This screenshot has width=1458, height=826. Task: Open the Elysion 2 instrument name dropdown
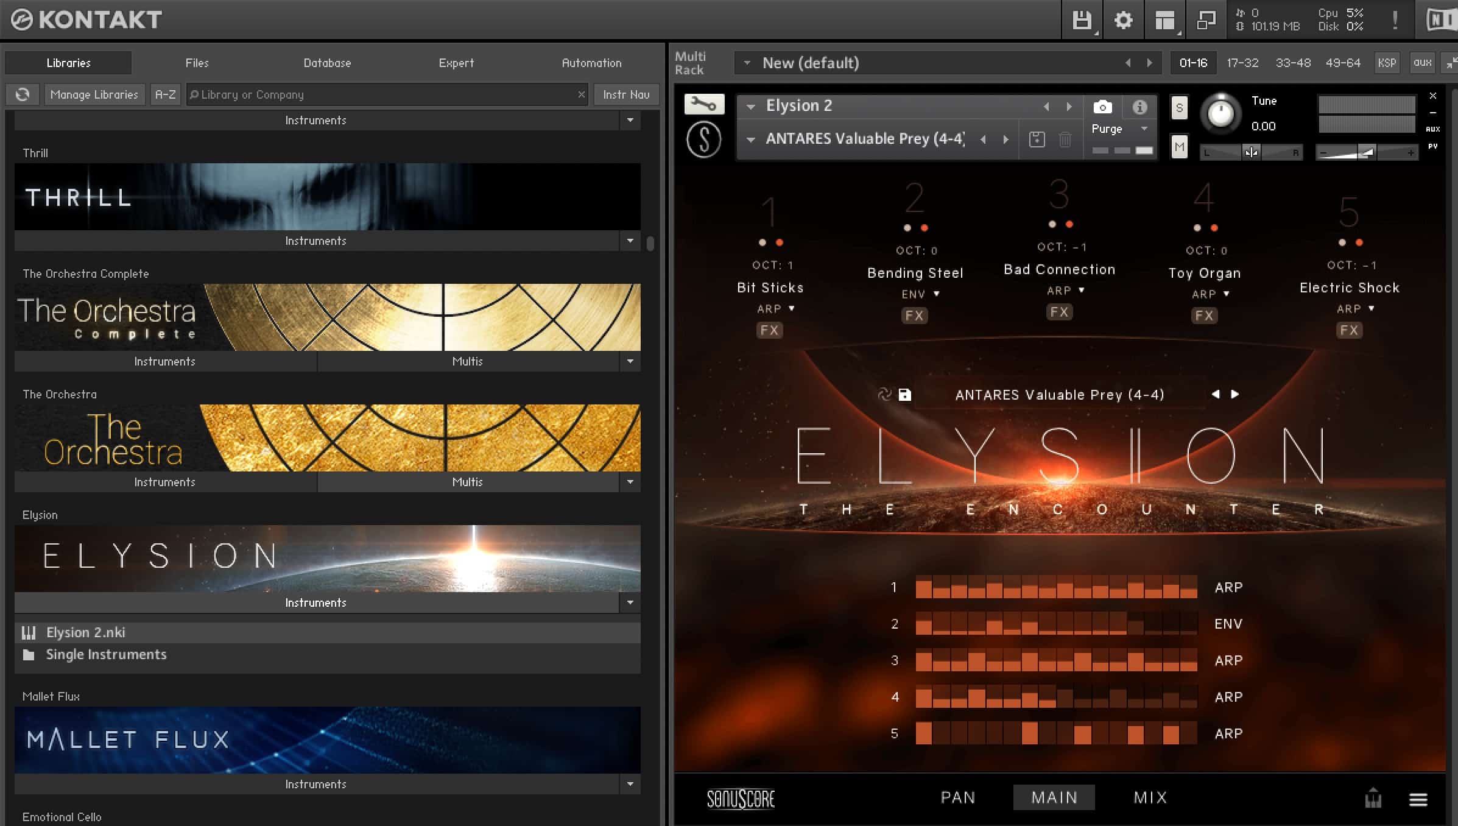pos(751,107)
